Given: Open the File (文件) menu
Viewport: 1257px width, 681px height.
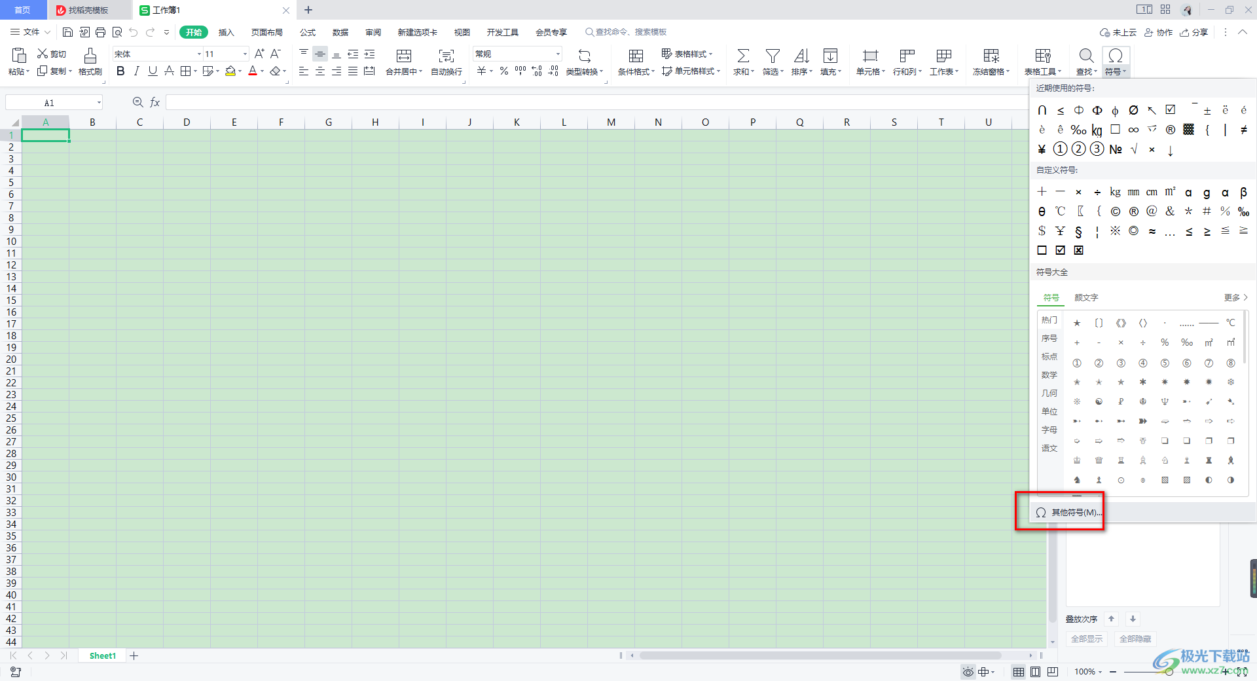Looking at the screenshot, I should [30, 32].
